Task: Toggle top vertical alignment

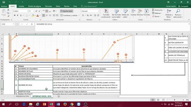Action: click(44, 11)
